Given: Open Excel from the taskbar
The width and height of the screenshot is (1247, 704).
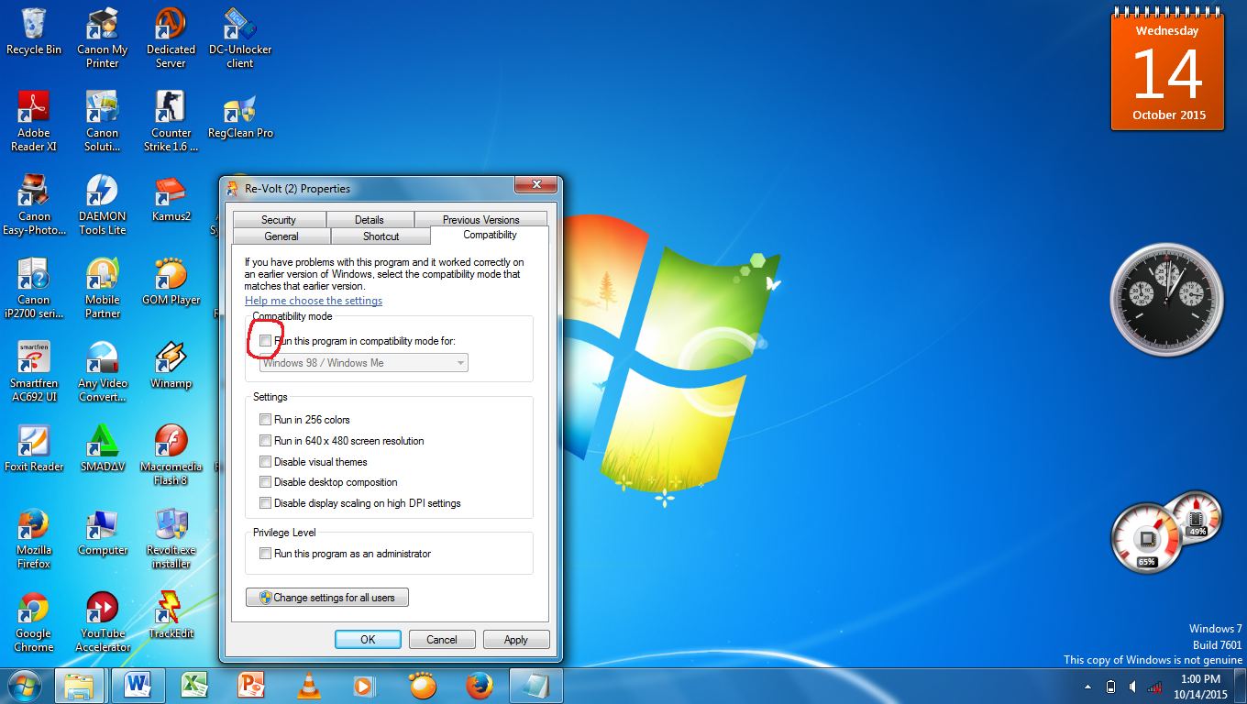Looking at the screenshot, I should click(194, 686).
